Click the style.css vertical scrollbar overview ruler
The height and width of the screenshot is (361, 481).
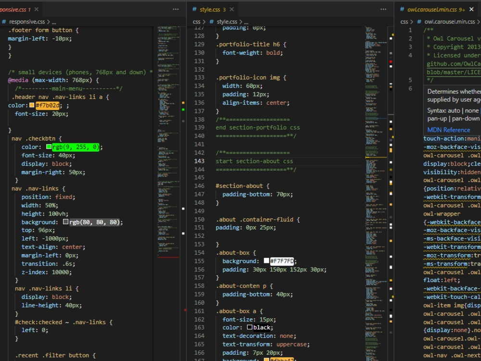point(391,193)
